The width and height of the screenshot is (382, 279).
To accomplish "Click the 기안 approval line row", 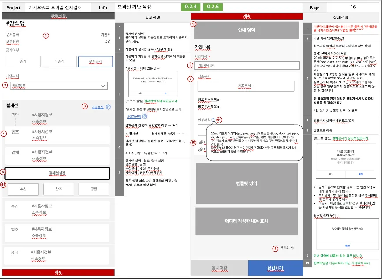I will (x=57, y=118).
